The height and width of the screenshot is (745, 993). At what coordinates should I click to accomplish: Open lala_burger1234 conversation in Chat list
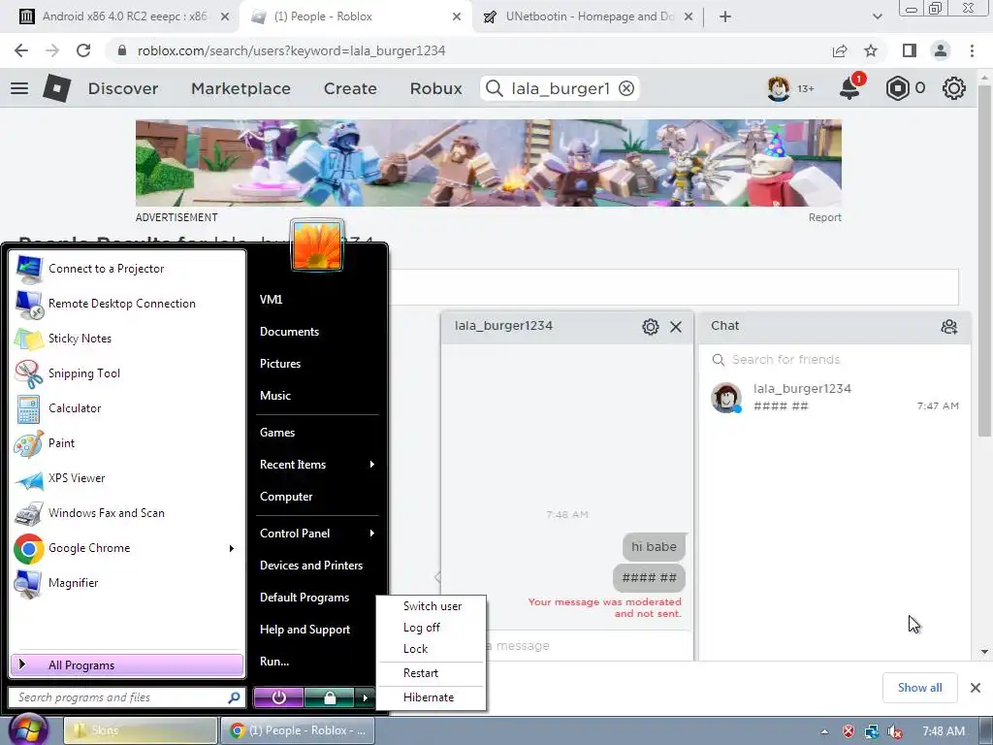tap(835, 397)
